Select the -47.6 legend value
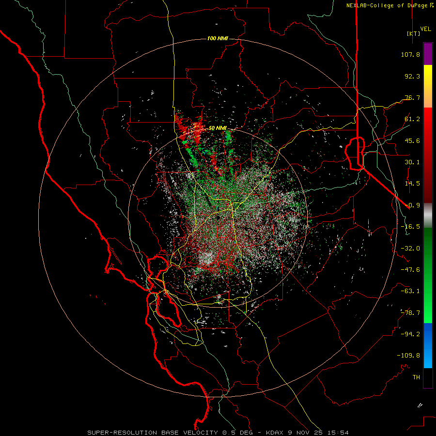This screenshot has width=436, height=436. (x=410, y=270)
